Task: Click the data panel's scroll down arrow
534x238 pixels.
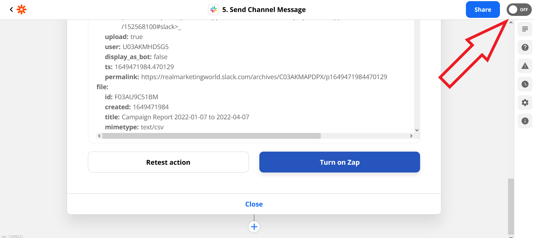Action: pos(417,130)
